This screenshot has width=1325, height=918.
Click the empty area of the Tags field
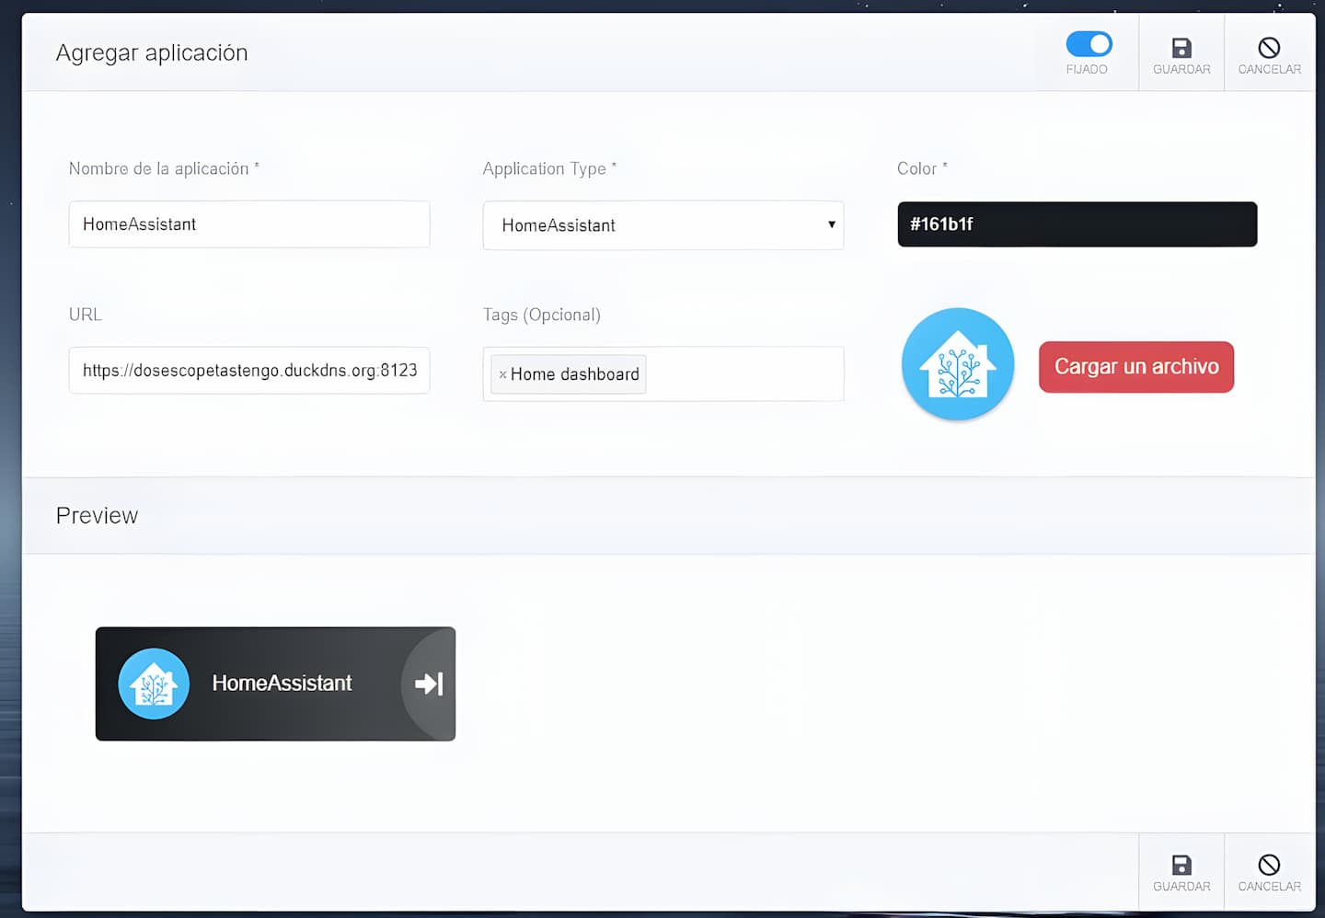pos(743,374)
